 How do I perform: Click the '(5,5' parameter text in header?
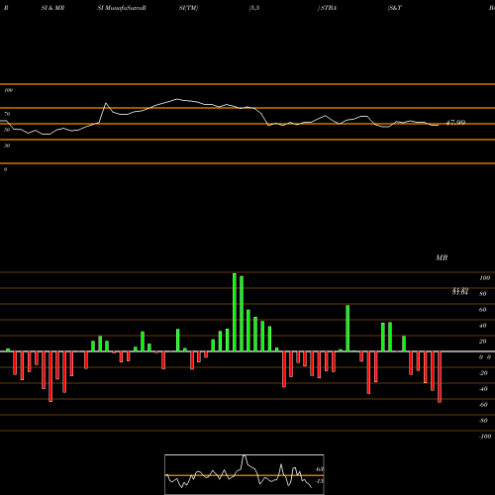click(254, 8)
